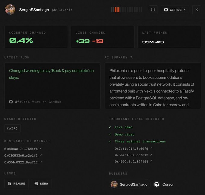The image size is (205, 195).
Task: Click the GitHub octocat icon in header
Action: click(166, 10)
